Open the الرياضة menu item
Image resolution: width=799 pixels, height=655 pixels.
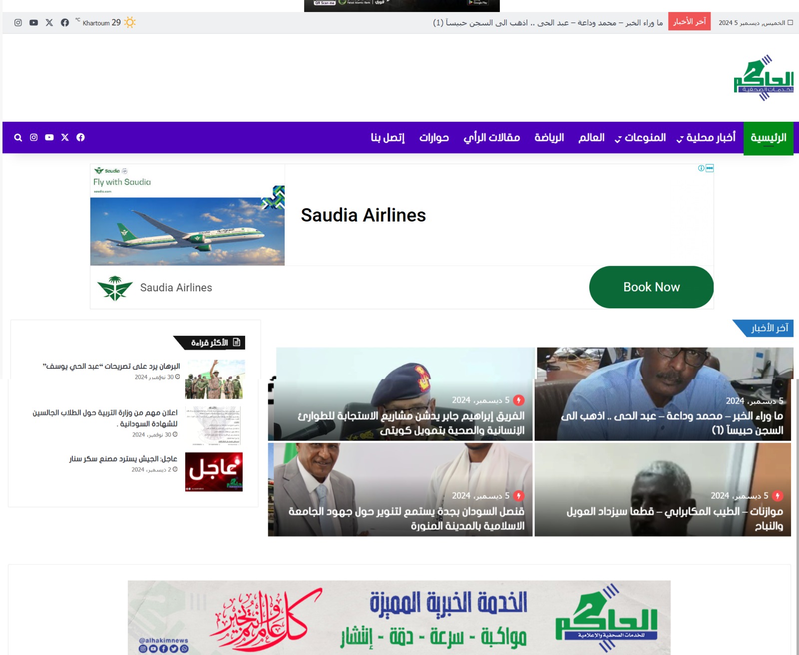pos(549,138)
